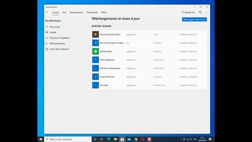Click the Microsoft Solitaire Collection icon
Image resolution: width=252 pixels, height=142 pixels.
coord(95,43)
